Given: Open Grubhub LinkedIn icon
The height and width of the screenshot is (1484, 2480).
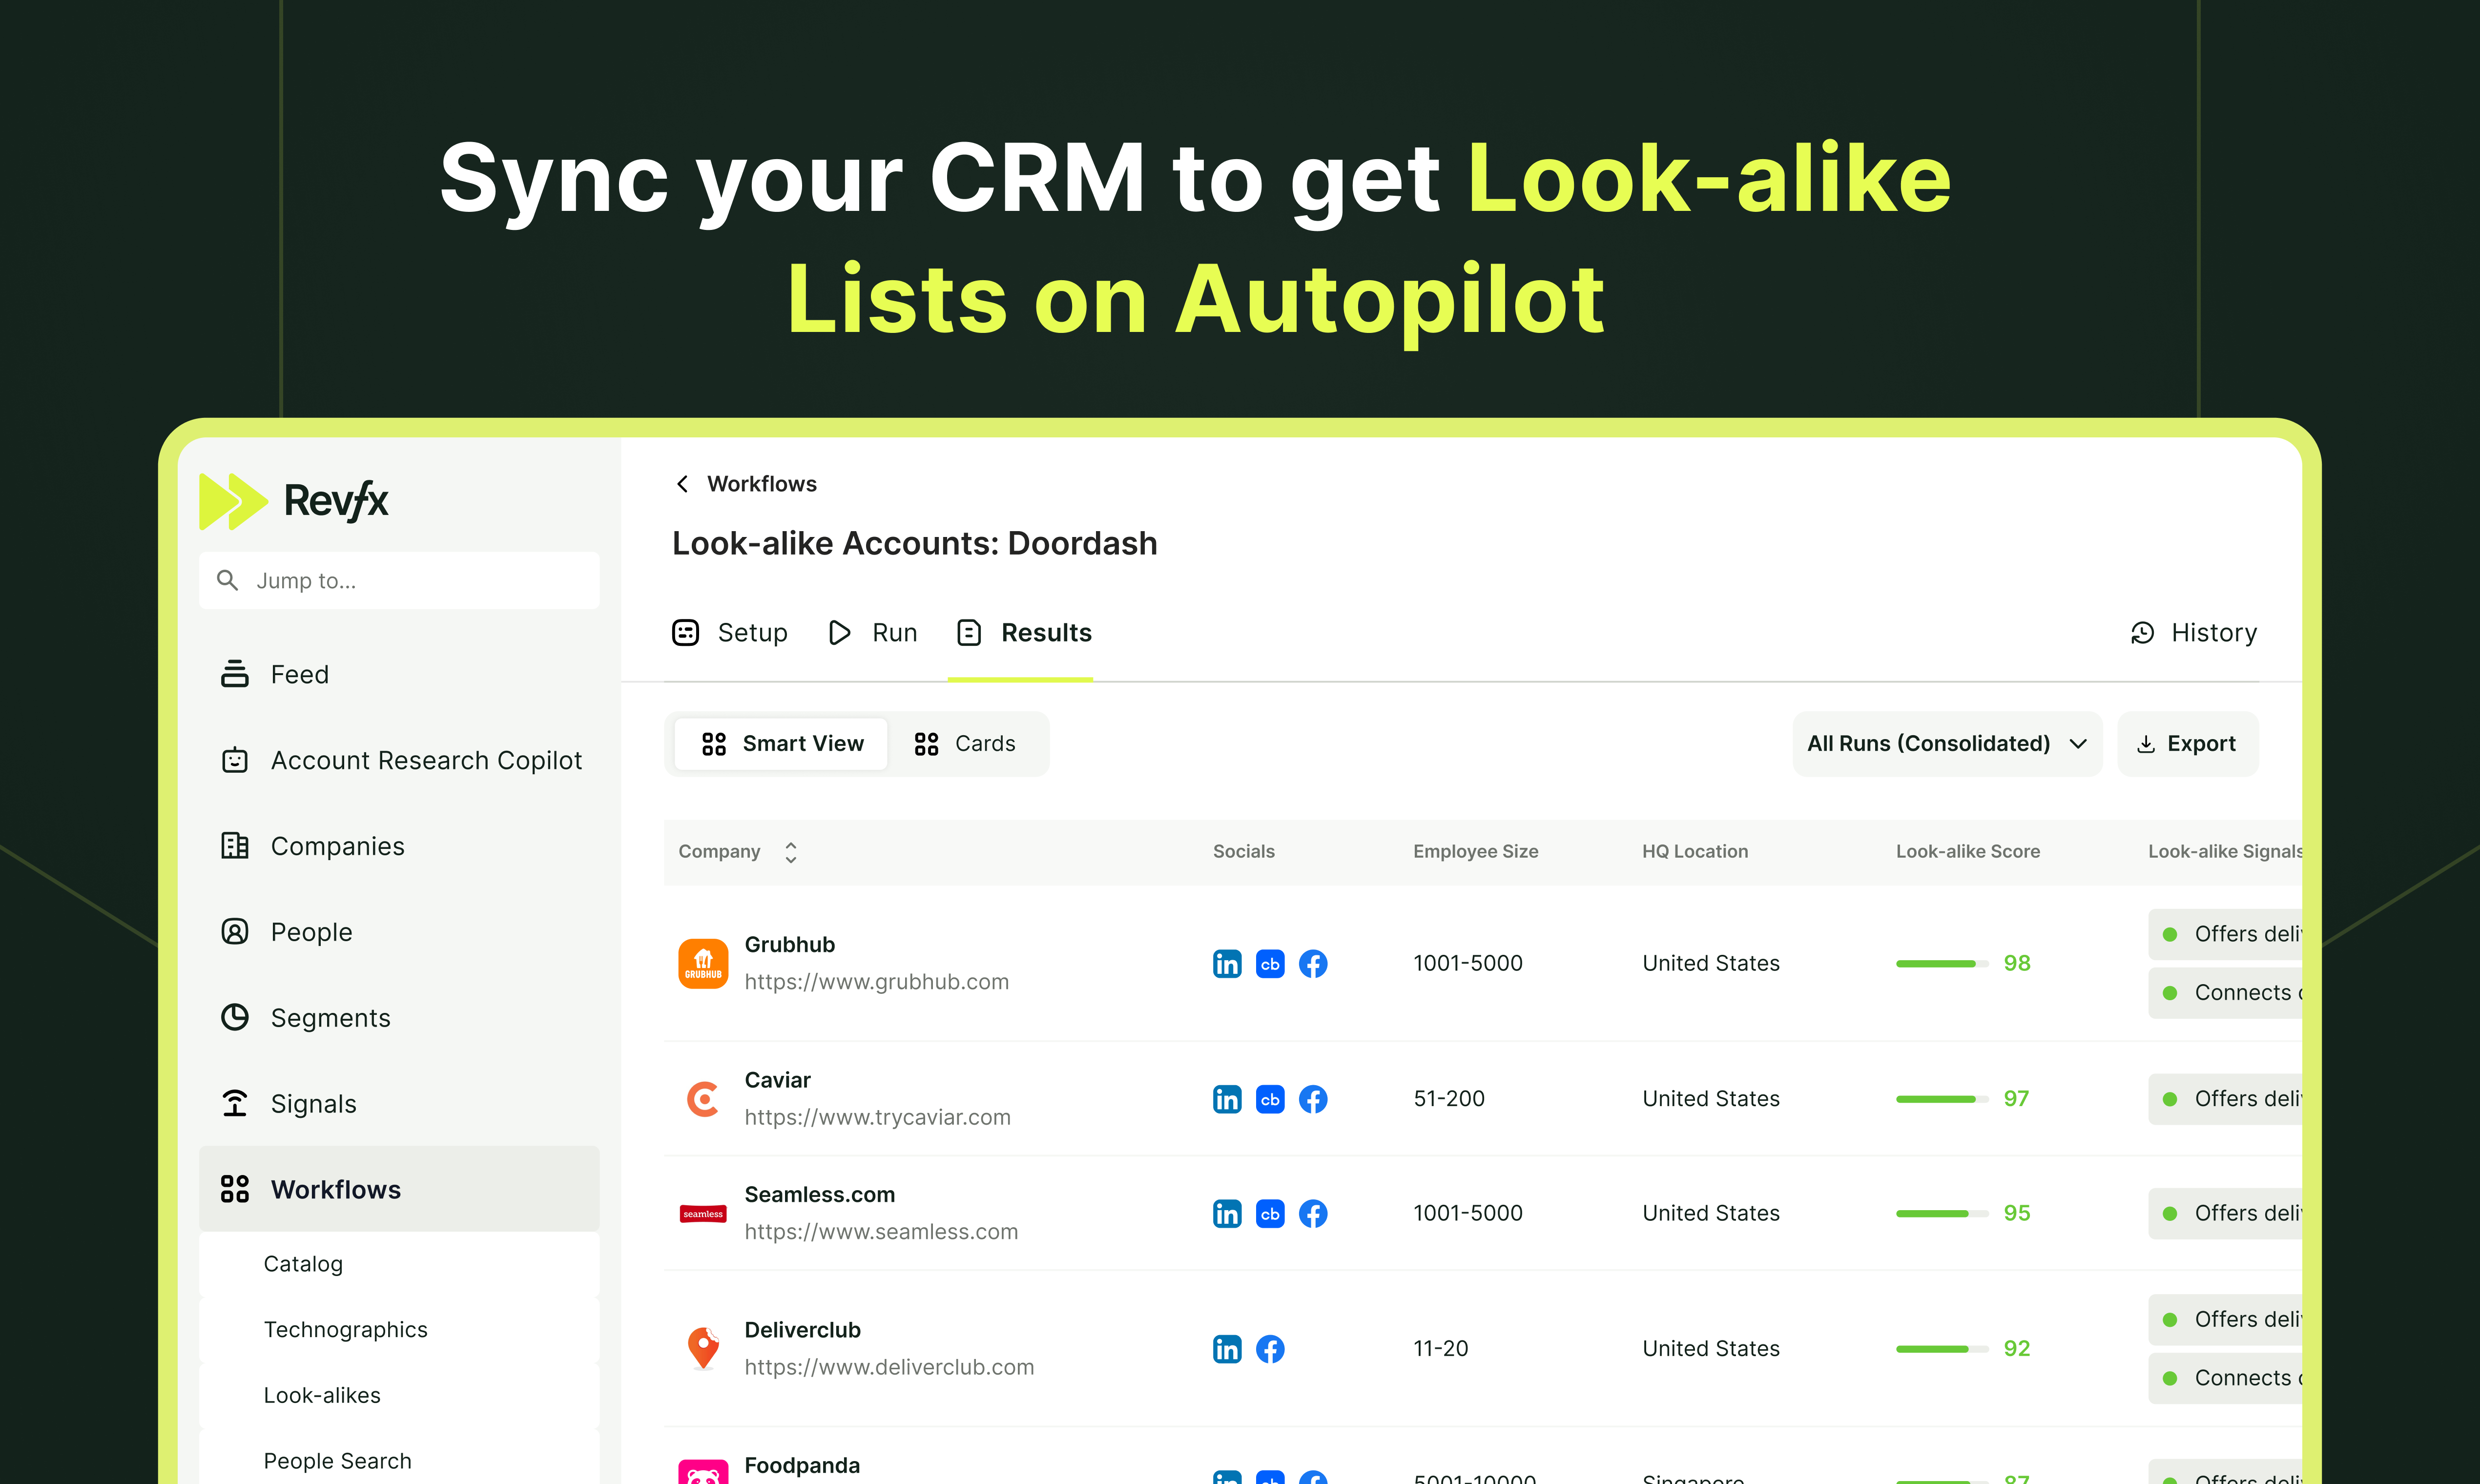Looking at the screenshot, I should pyautogui.click(x=1227, y=964).
